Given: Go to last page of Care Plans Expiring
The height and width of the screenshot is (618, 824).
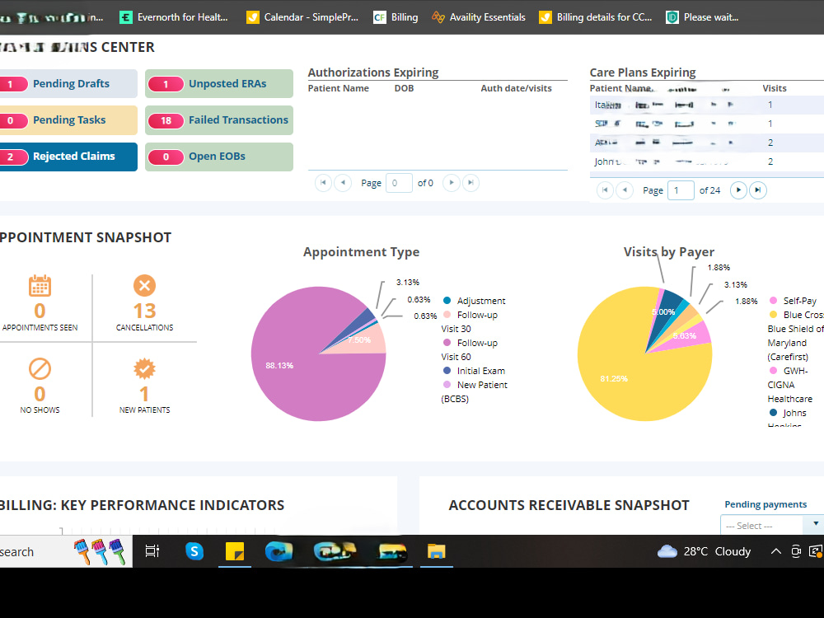Looking at the screenshot, I should pos(758,190).
